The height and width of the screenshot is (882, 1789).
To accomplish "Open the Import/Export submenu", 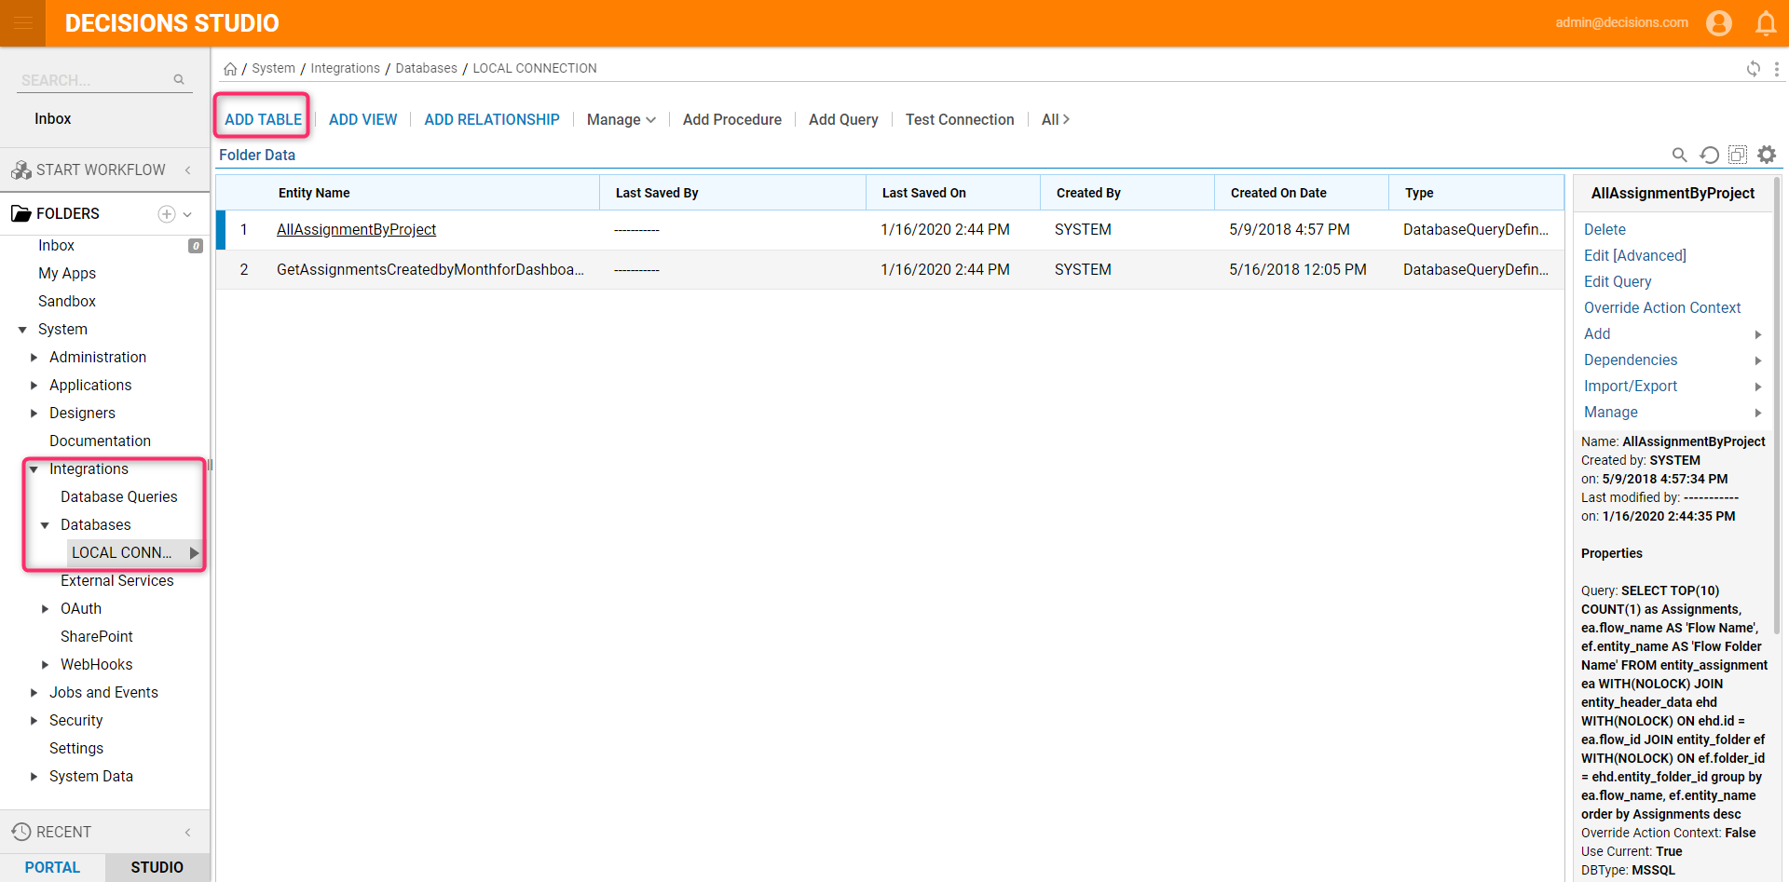I will [x=1673, y=387].
